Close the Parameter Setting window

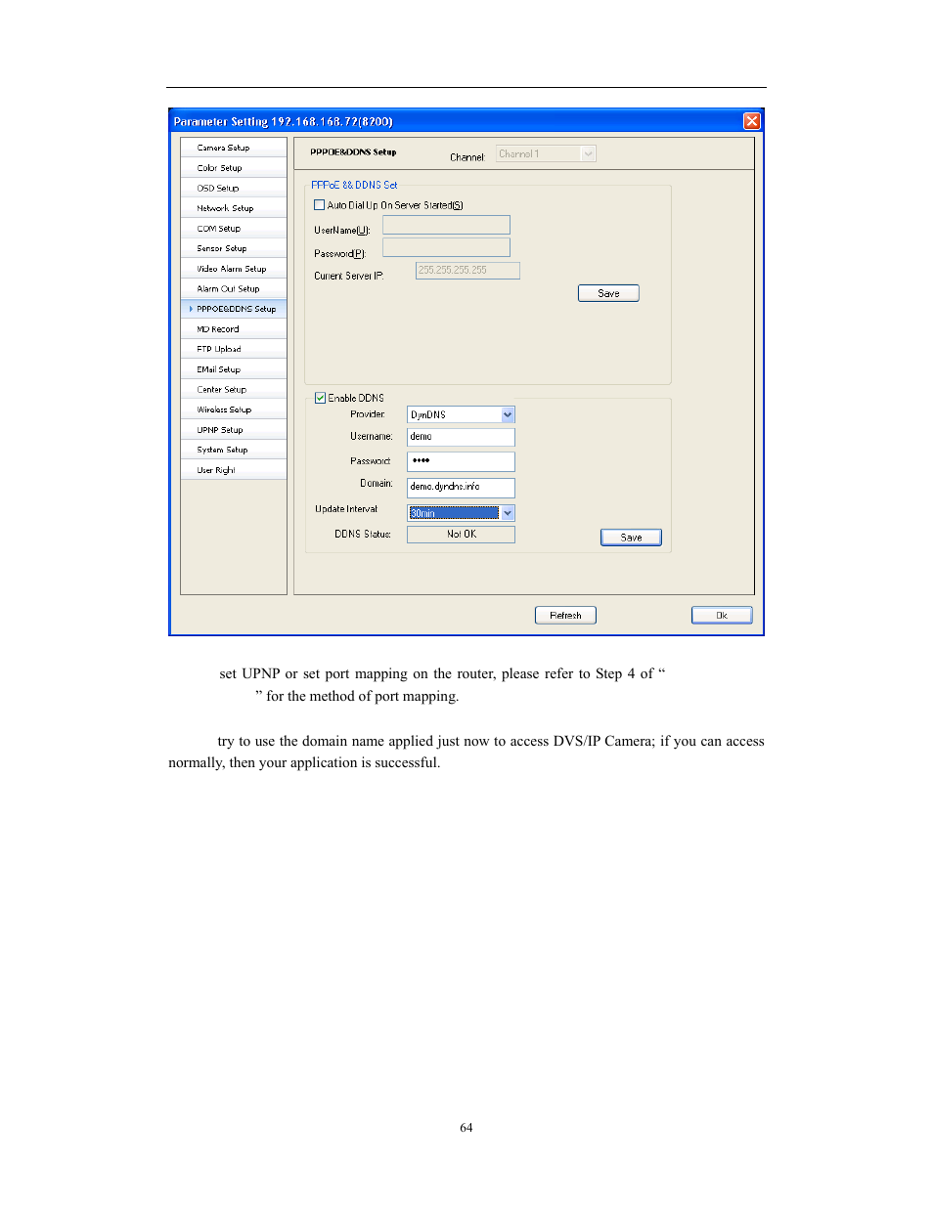click(x=751, y=121)
